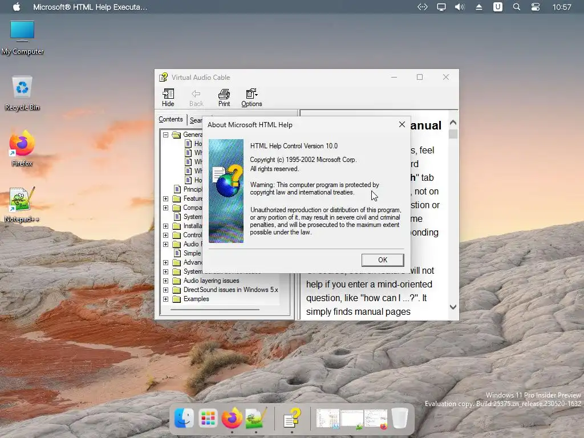The height and width of the screenshot is (438, 584).
Task: Expand the Audio layering issues node
Action: [x=166, y=281]
